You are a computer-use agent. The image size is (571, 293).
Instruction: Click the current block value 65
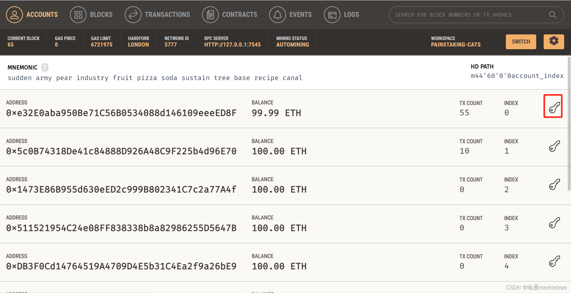click(10, 45)
